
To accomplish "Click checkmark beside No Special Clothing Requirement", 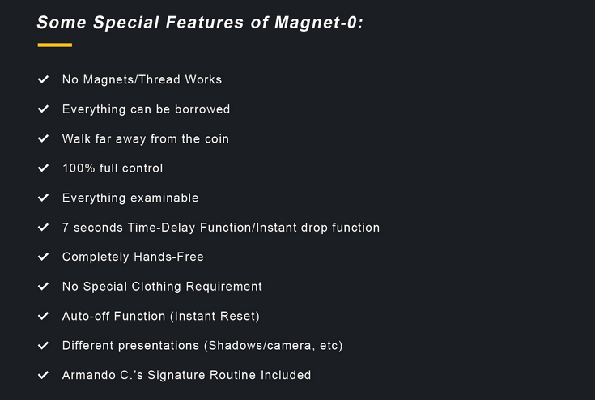I will click(43, 286).
